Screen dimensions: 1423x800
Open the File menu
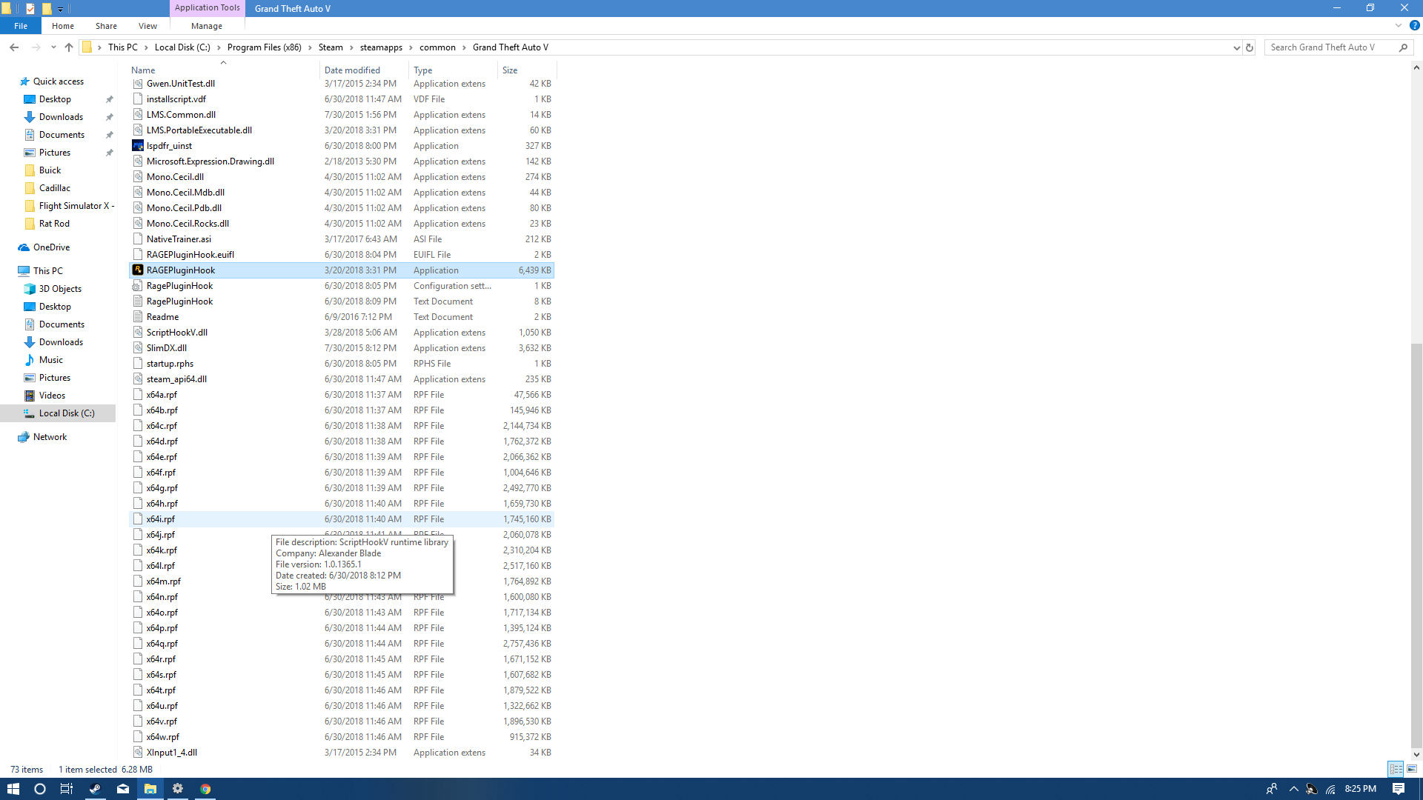21,26
